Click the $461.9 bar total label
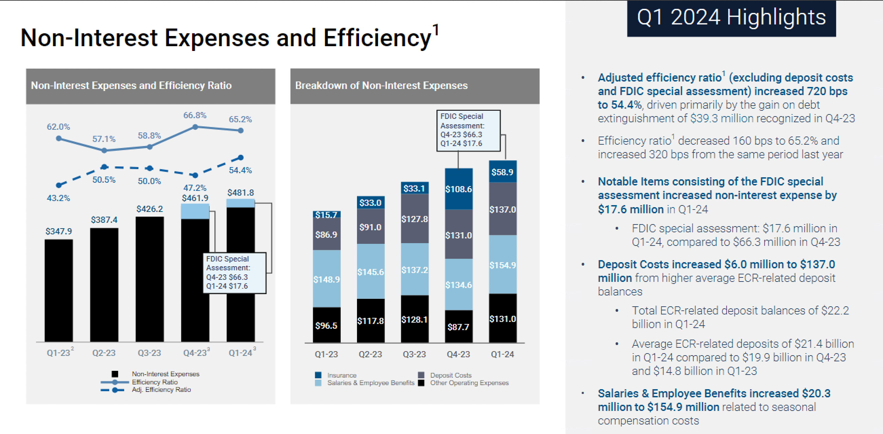The height and width of the screenshot is (434, 883). (195, 198)
